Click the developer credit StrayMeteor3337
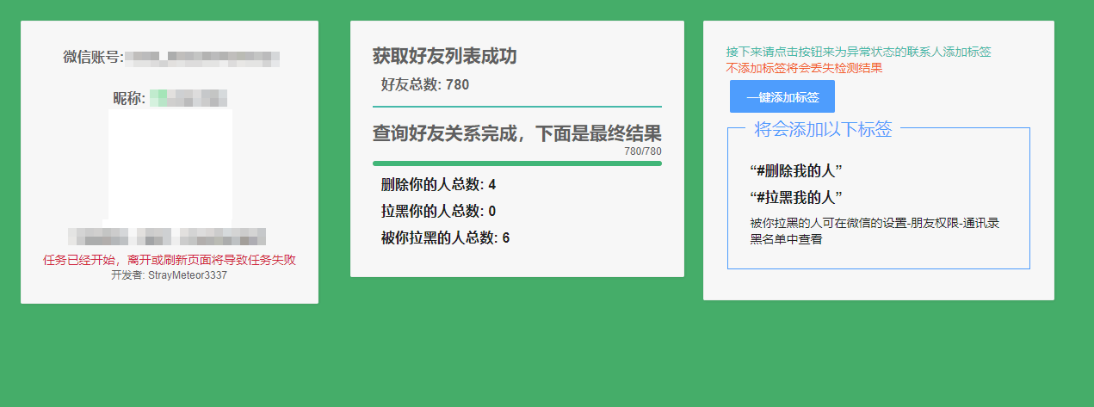 [x=170, y=275]
